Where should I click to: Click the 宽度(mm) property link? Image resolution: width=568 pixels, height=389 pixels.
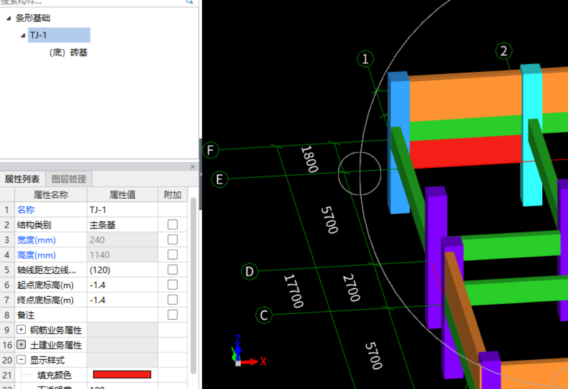[36, 240]
